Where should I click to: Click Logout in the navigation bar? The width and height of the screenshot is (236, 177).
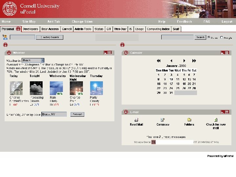(227, 22)
